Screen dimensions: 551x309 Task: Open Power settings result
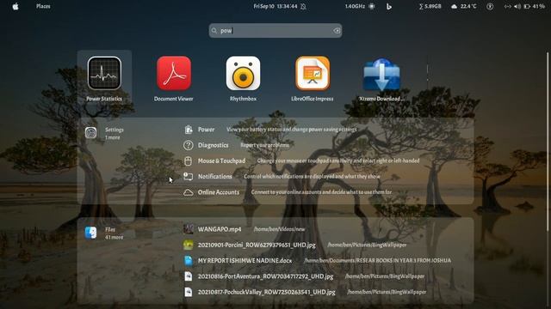[x=269, y=130]
